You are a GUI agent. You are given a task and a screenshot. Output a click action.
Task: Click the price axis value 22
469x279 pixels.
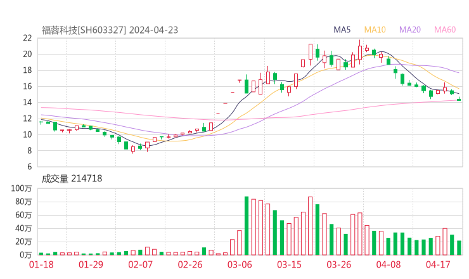tap(27, 38)
